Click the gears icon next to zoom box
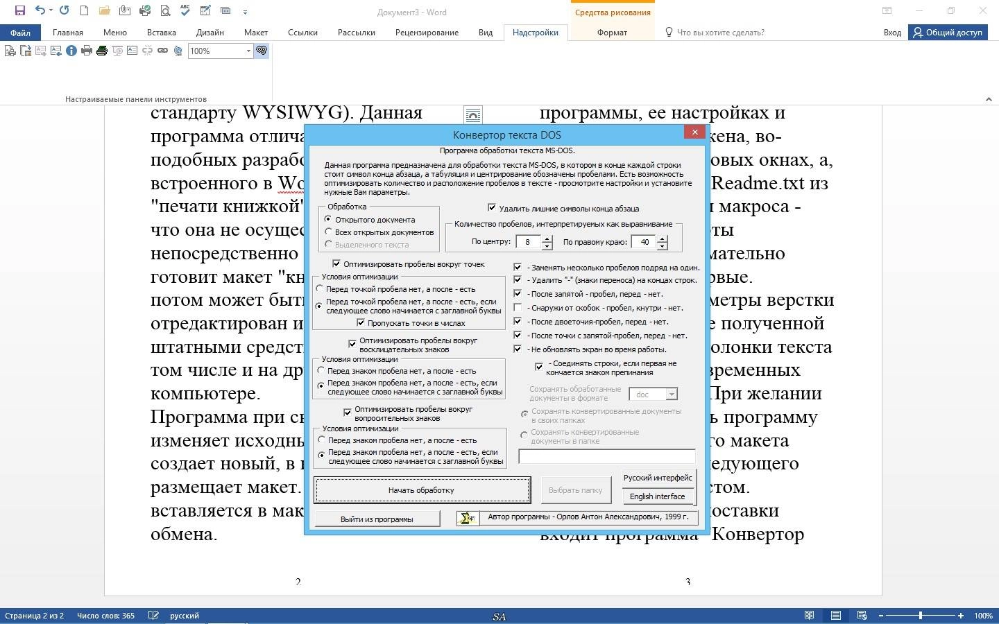Viewport: 999px width, 624px height. pyautogui.click(x=262, y=51)
